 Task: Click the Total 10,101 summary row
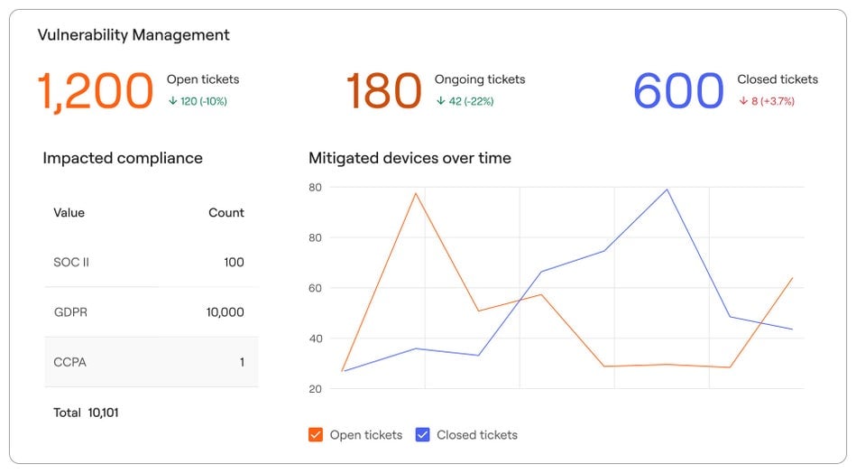tap(87, 413)
